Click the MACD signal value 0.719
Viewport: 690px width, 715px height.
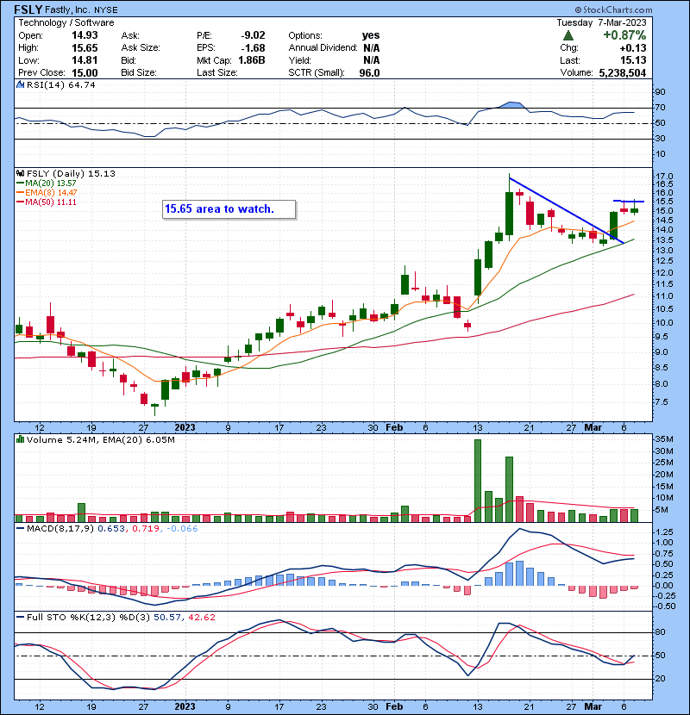tap(146, 529)
